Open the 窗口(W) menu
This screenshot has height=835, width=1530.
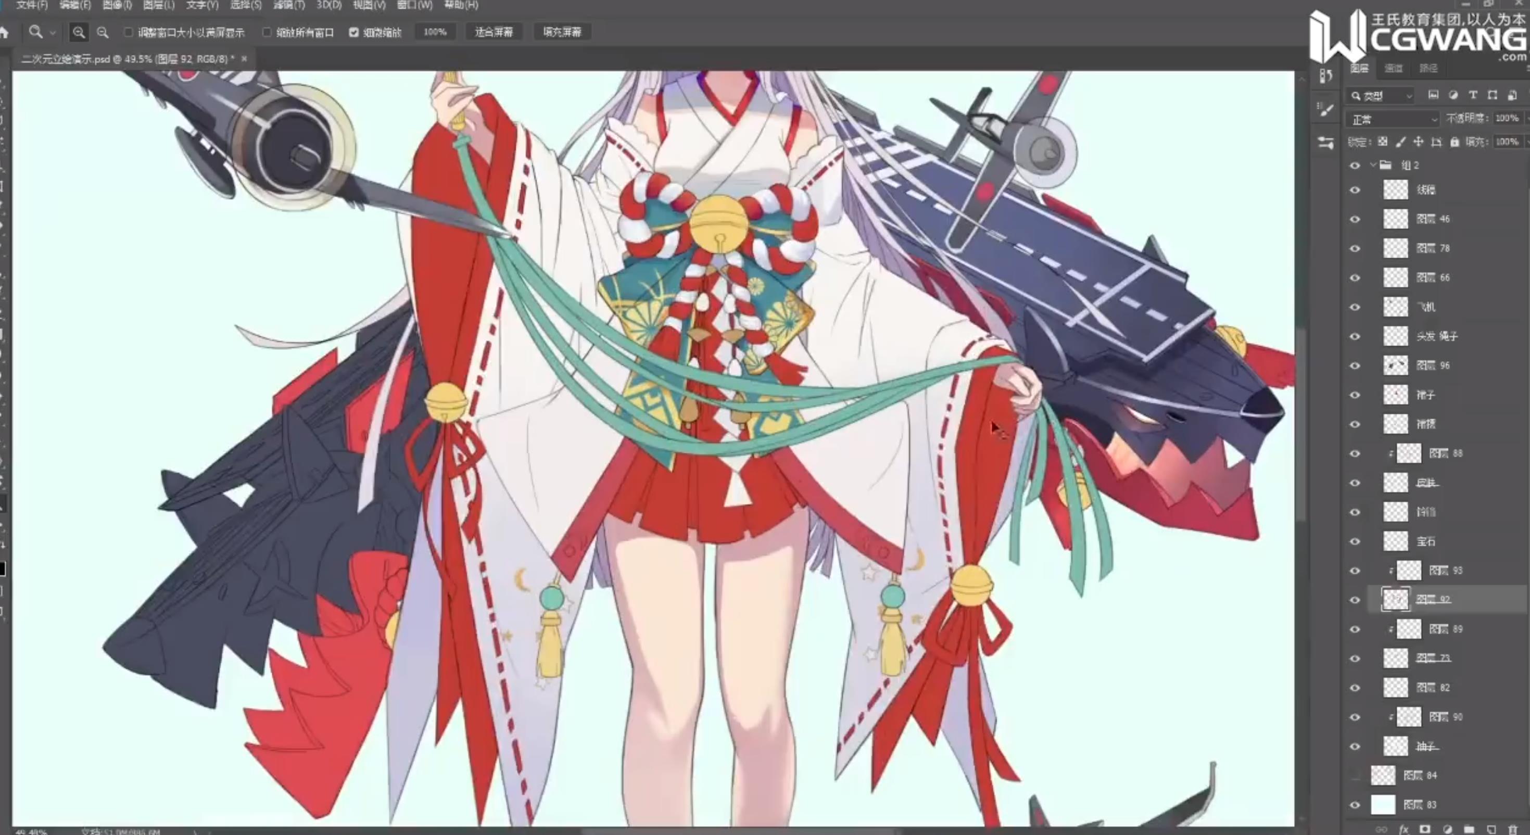[x=414, y=5]
